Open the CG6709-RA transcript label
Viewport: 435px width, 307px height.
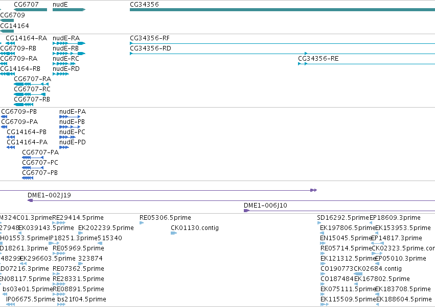click(18, 59)
